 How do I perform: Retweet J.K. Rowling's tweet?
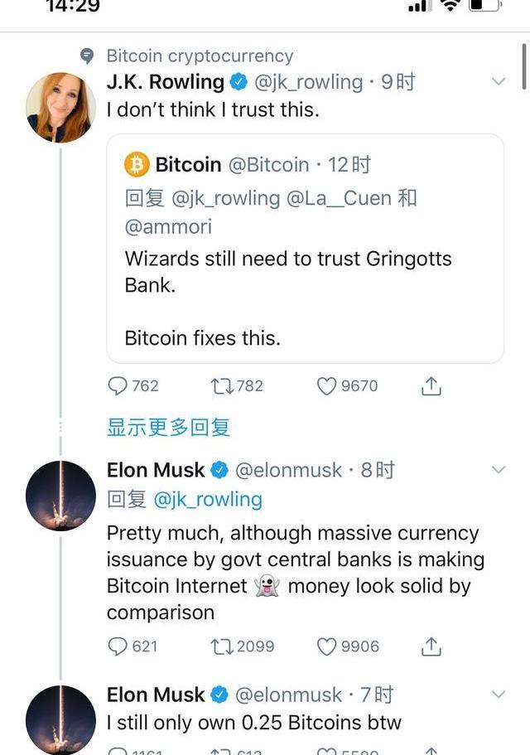[236, 385]
